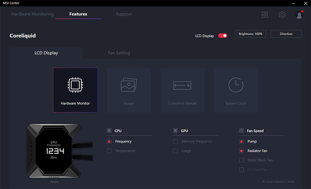Click the cooler LCD preview image
Screen dimensions: 311x189
tap(59, 151)
